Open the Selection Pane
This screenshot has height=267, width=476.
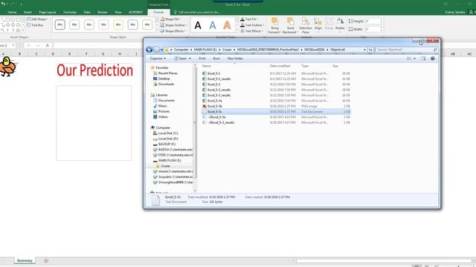(x=306, y=25)
